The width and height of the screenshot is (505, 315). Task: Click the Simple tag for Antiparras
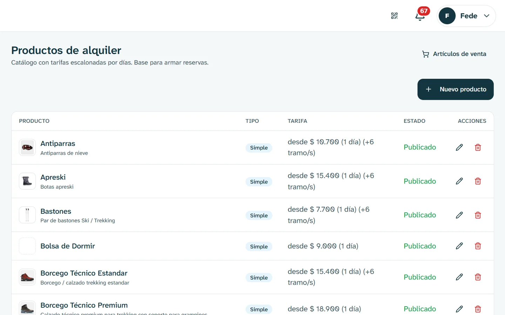(x=259, y=148)
